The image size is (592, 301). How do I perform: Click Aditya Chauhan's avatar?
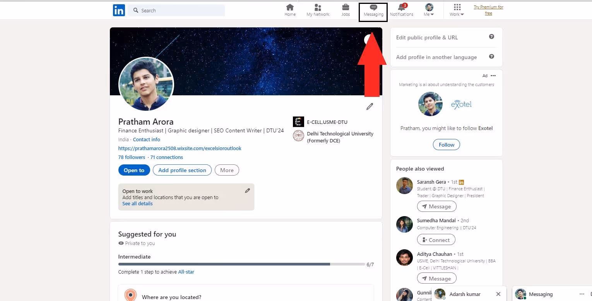pos(404,257)
